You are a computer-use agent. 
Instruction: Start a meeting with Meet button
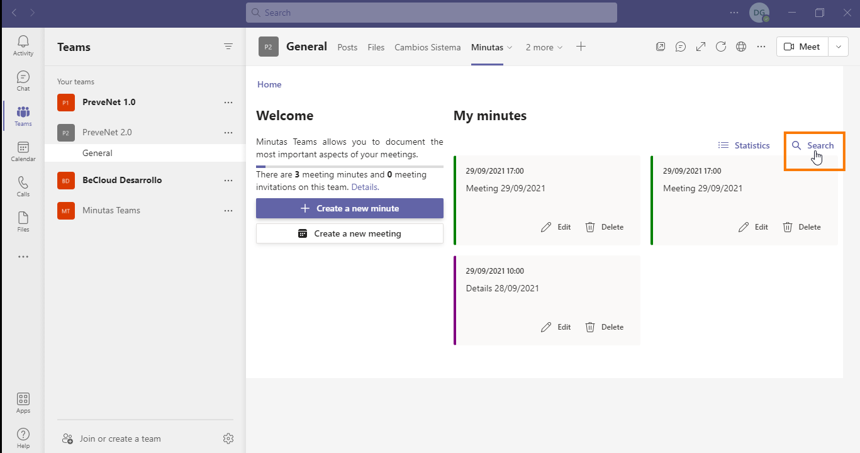pyautogui.click(x=802, y=47)
